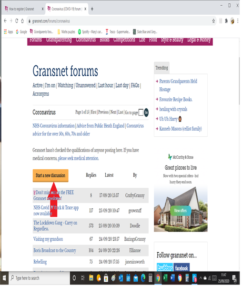Click Start a new discussion button
The width and height of the screenshot is (242, 286).
click(x=50, y=175)
